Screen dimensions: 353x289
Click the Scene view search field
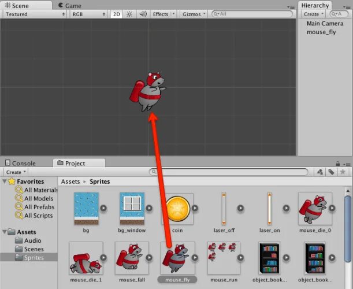(252, 14)
